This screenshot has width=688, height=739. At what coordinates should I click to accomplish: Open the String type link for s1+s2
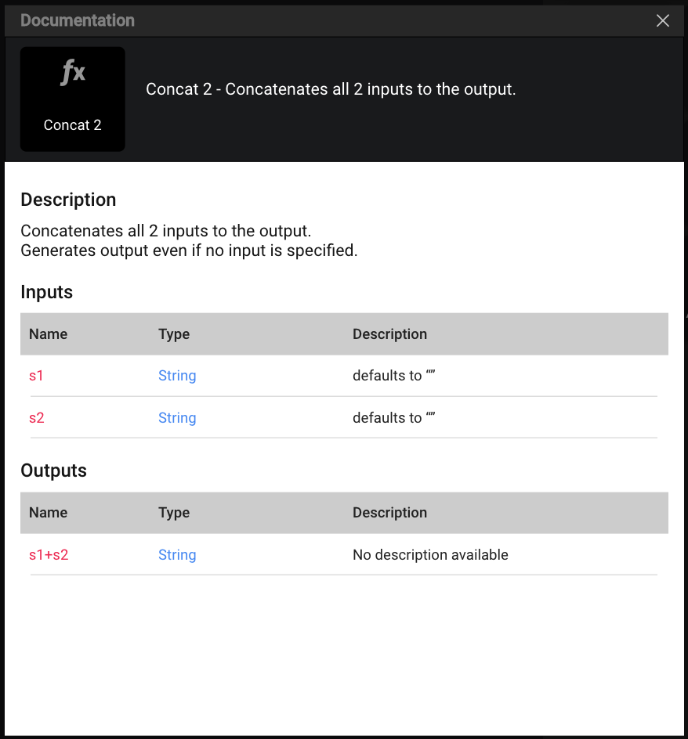[177, 555]
